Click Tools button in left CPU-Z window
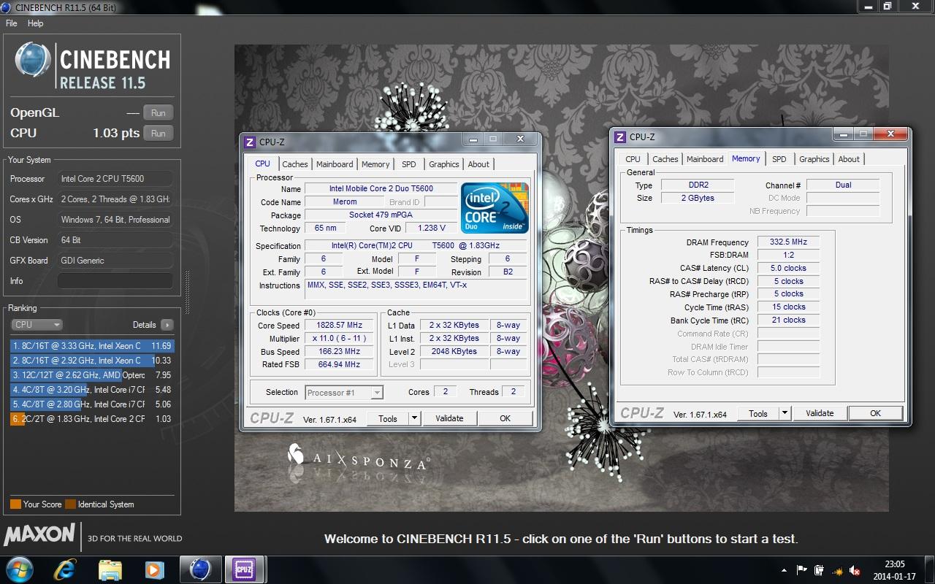The width and height of the screenshot is (935, 584). pos(388,418)
